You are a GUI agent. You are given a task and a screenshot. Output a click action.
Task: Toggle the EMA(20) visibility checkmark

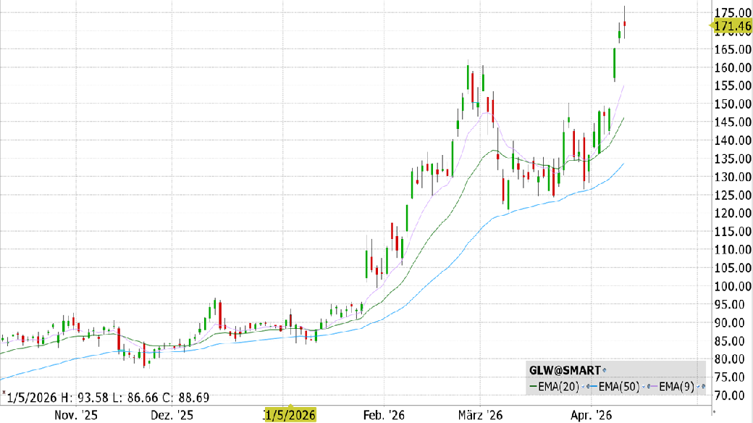point(583,387)
